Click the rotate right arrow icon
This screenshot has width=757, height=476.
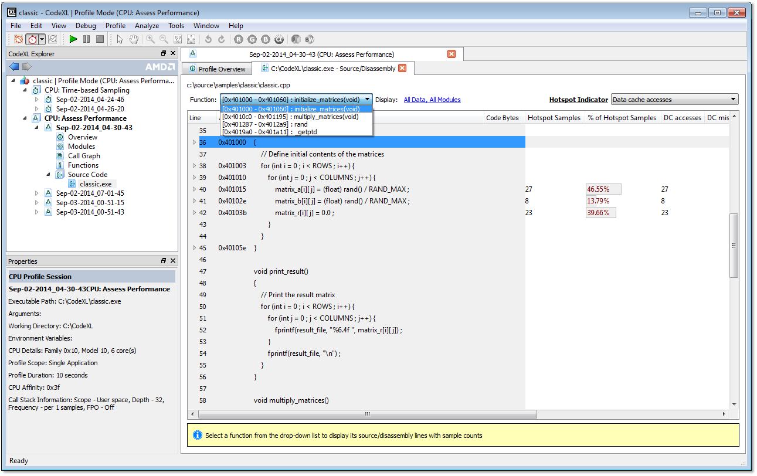coord(222,39)
